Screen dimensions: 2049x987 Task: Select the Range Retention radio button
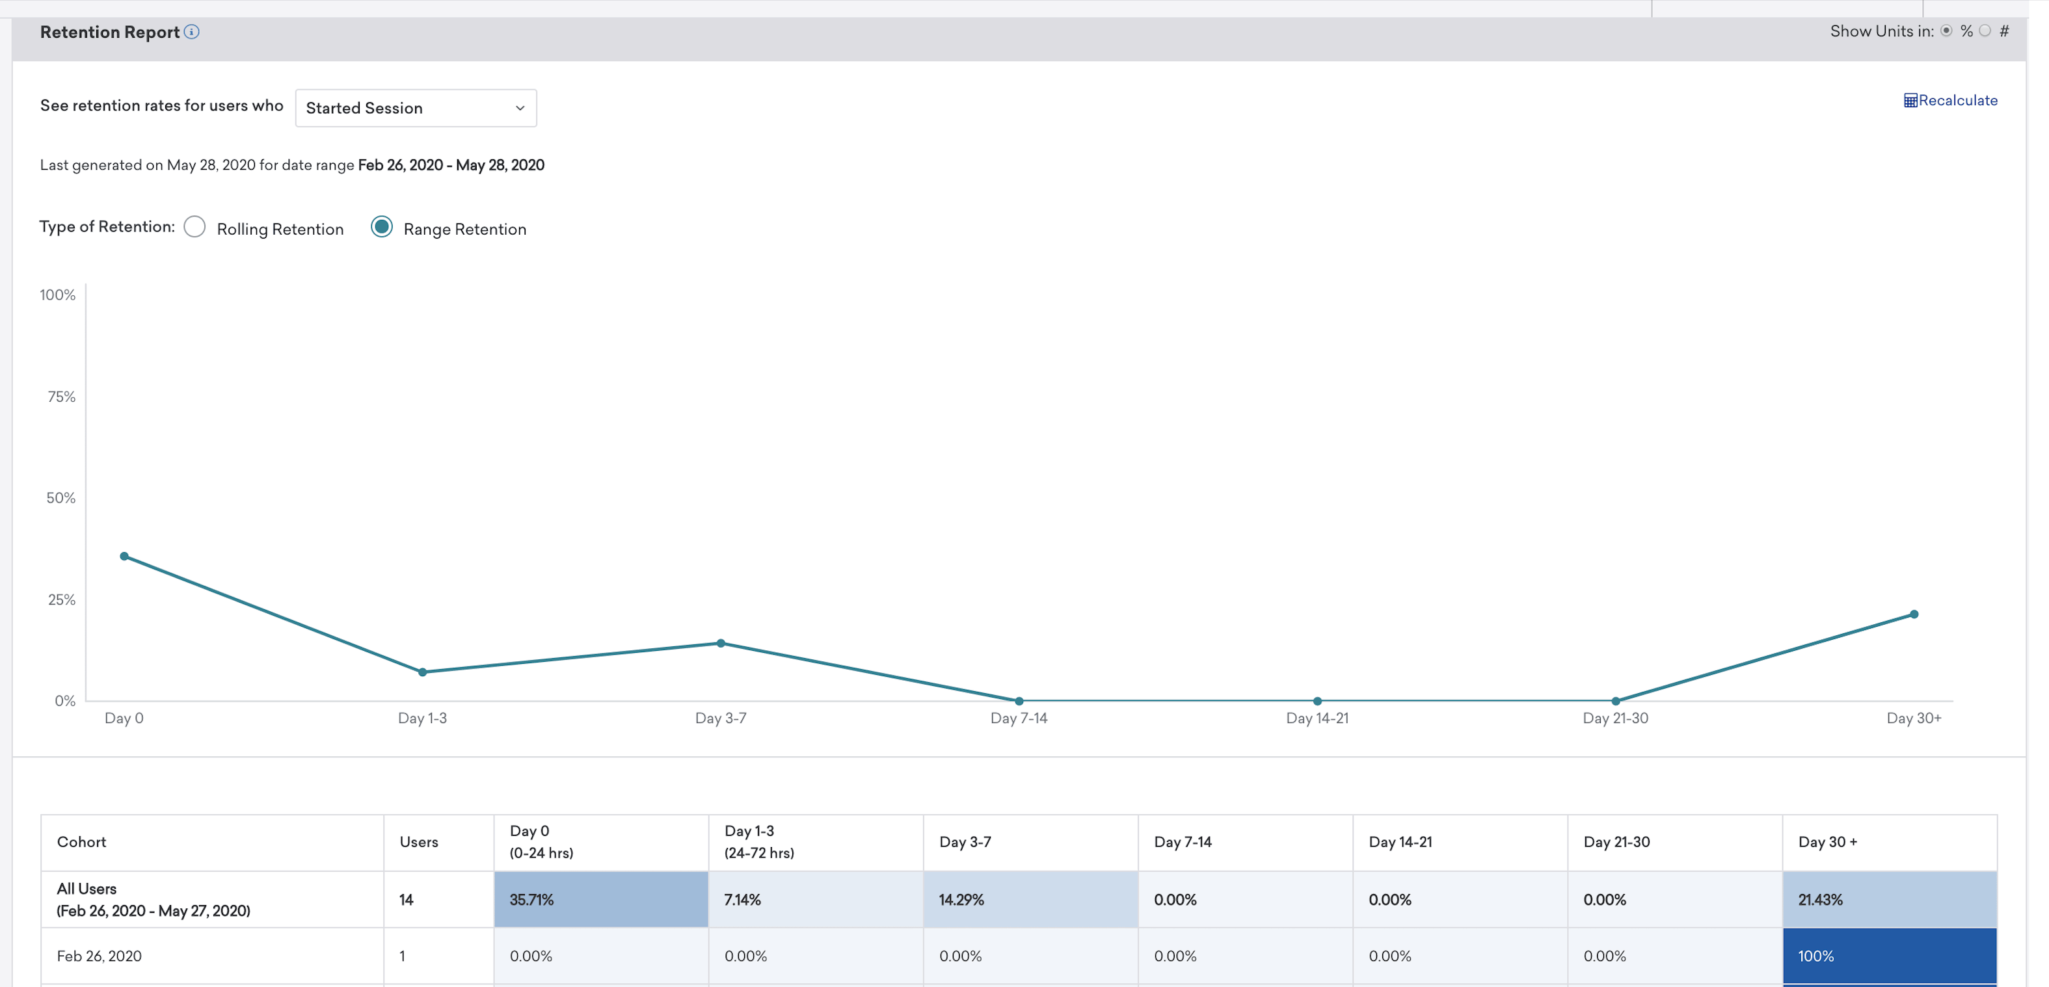tap(382, 228)
